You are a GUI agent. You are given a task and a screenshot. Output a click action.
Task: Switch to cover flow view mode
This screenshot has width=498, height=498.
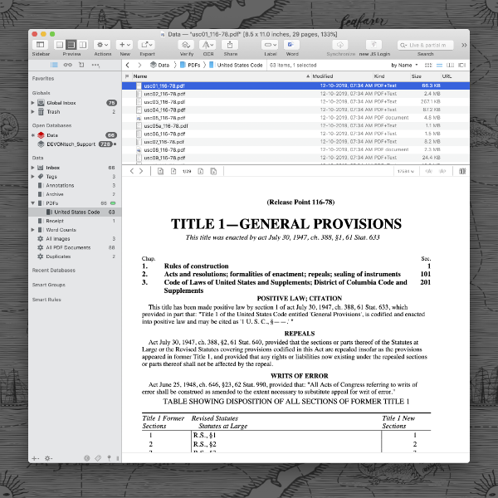pyautogui.click(x=461, y=65)
